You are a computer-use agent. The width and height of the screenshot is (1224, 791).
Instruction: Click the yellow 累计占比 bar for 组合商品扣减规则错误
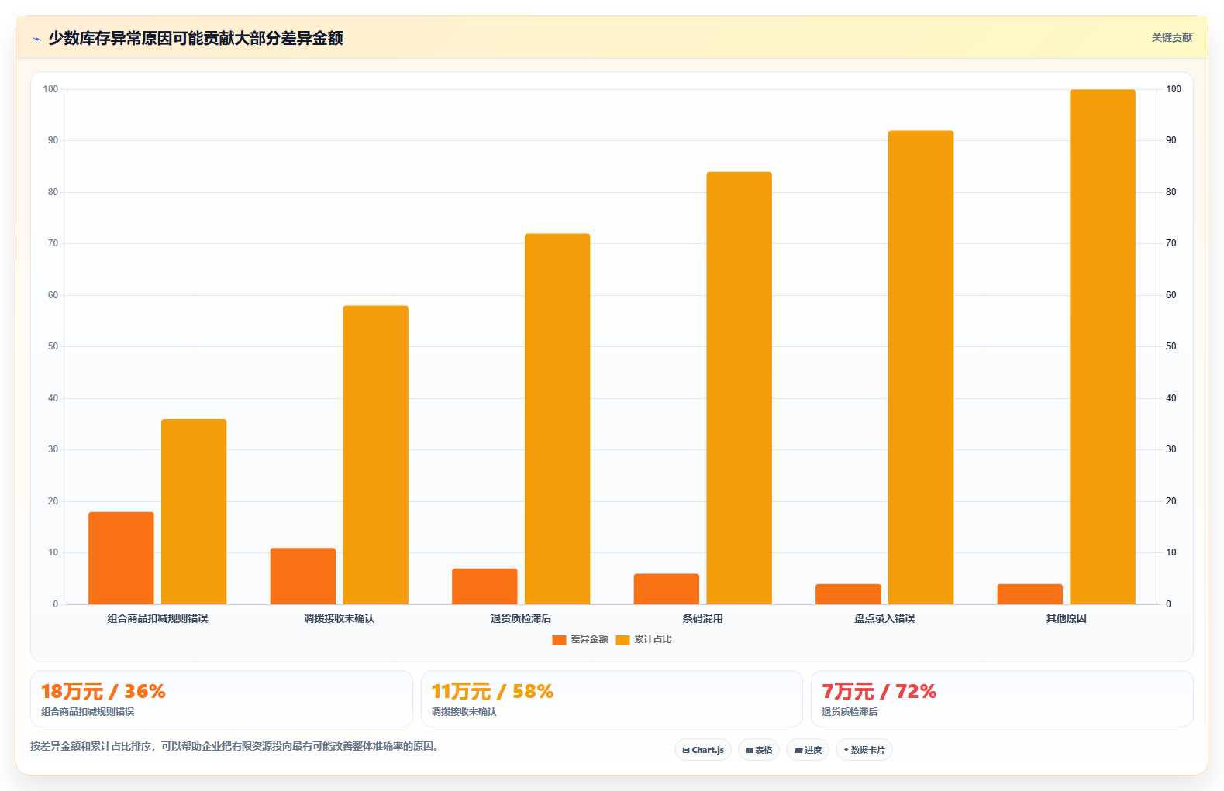point(194,511)
